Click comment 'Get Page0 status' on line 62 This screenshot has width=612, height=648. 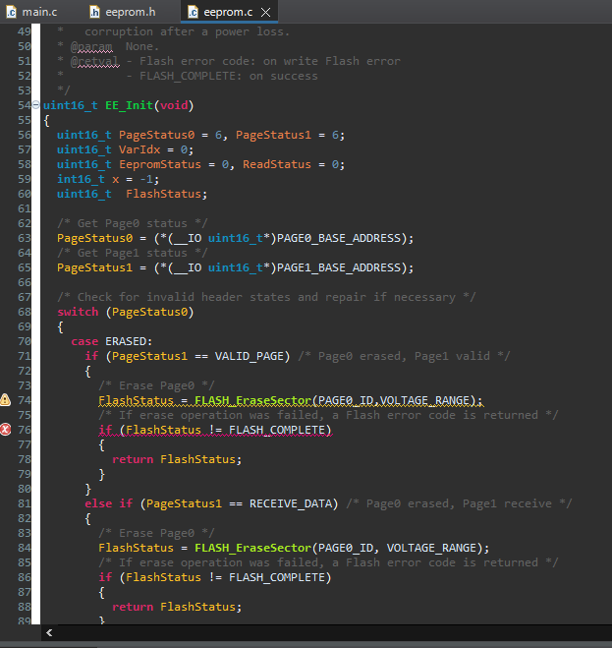[x=133, y=223]
